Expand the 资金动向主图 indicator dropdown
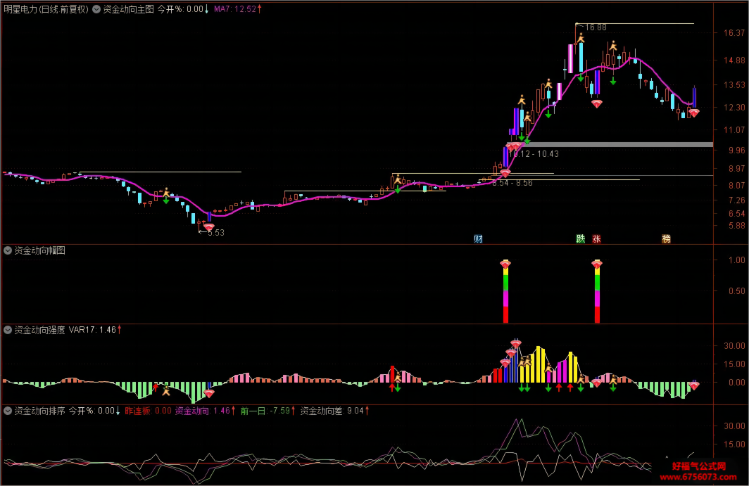The image size is (749, 486). (96, 9)
